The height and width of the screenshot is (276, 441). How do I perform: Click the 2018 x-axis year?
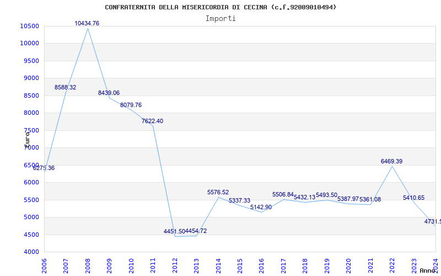point(305,266)
